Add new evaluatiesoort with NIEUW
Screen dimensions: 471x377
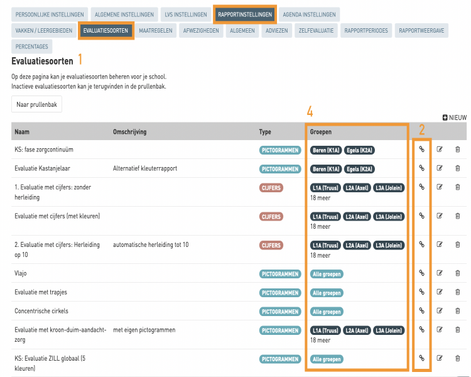(455, 117)
